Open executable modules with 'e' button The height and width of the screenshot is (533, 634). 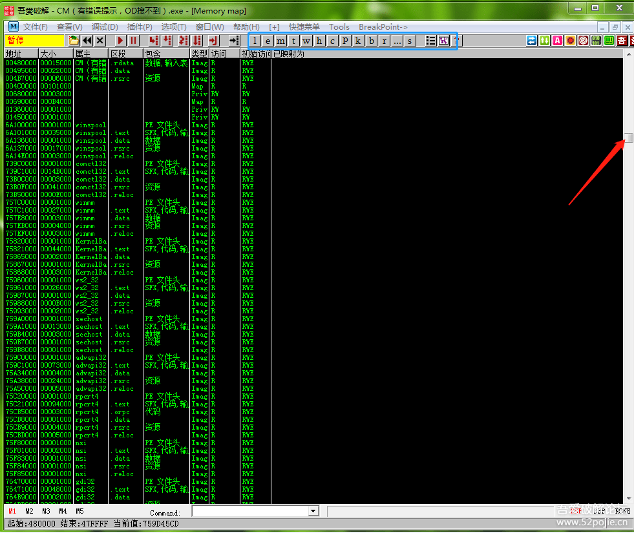click(x=268, y=41)
